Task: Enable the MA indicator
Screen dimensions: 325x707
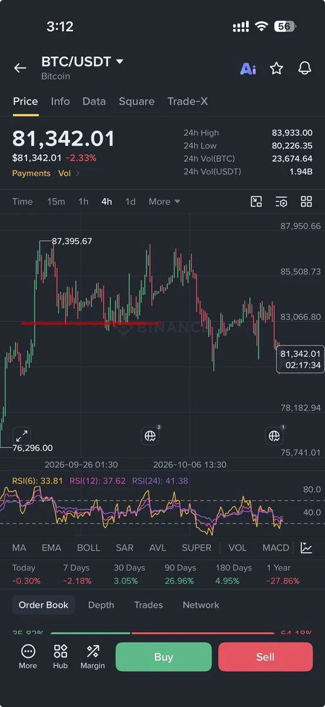Action: point(19,548)
